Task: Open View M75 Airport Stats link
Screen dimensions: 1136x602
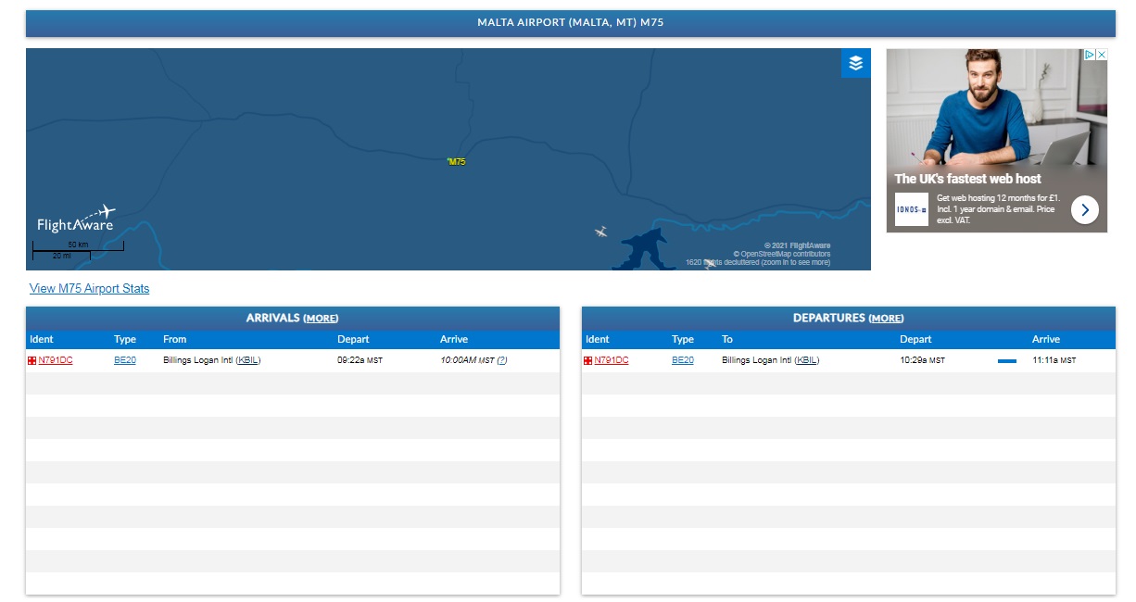Action: (x=90, y=289)
